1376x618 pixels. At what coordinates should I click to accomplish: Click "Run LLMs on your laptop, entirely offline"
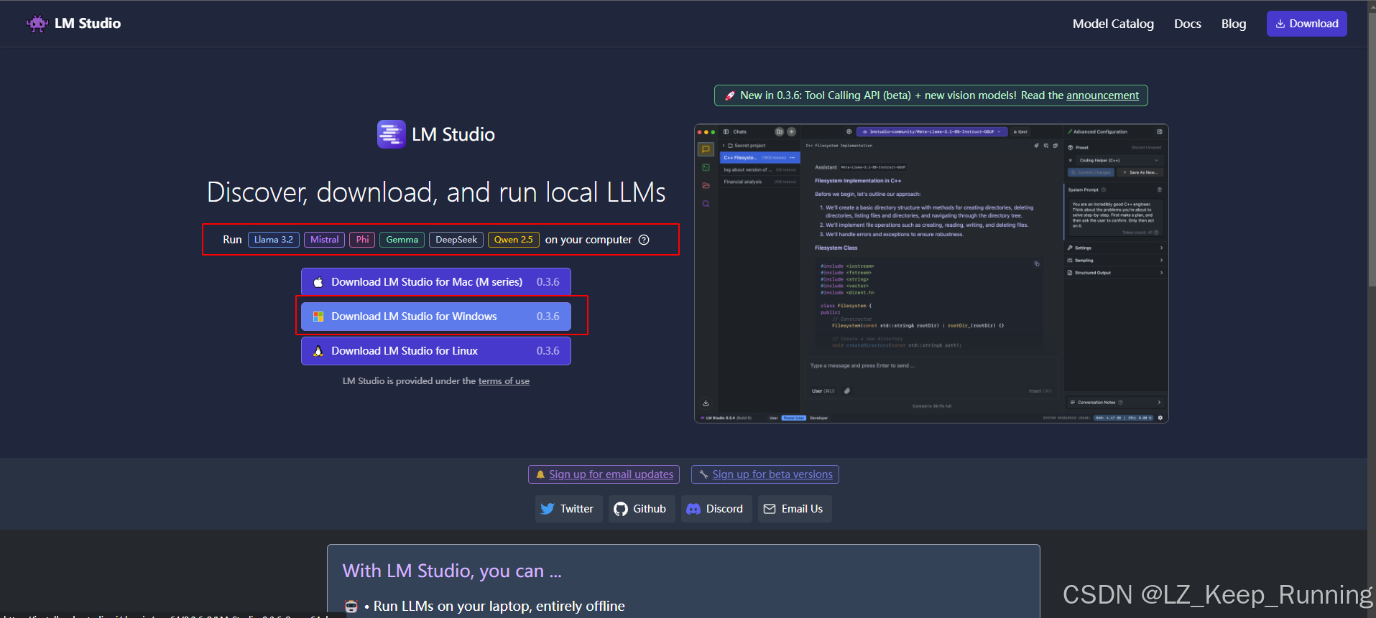499,607
